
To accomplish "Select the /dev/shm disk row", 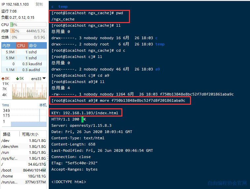I will click(24, 147).
